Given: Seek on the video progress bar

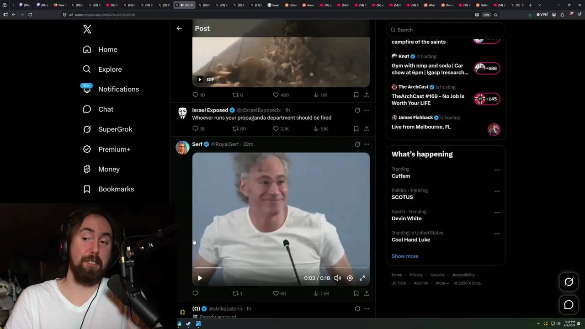Looking at the screenshot, I should point(281,268).
